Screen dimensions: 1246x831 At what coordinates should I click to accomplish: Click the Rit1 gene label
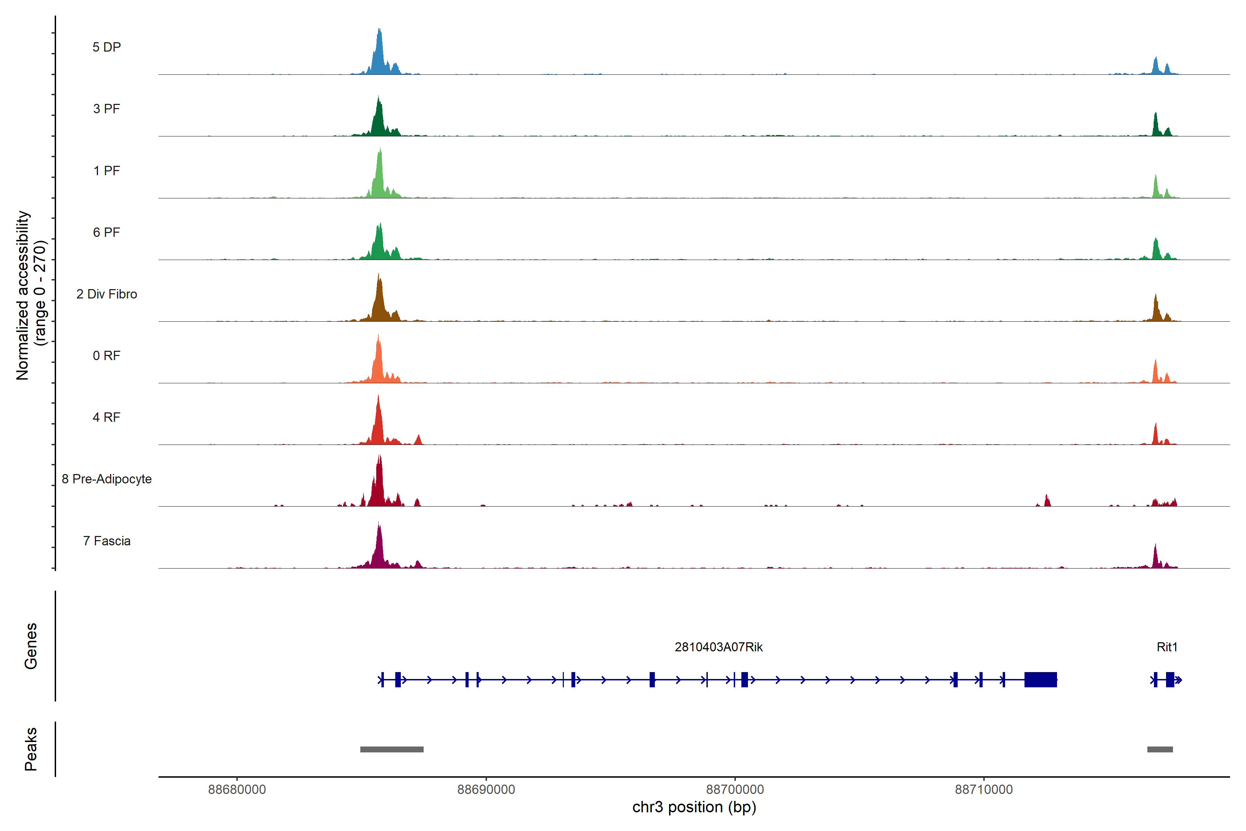pos(1167,647)
